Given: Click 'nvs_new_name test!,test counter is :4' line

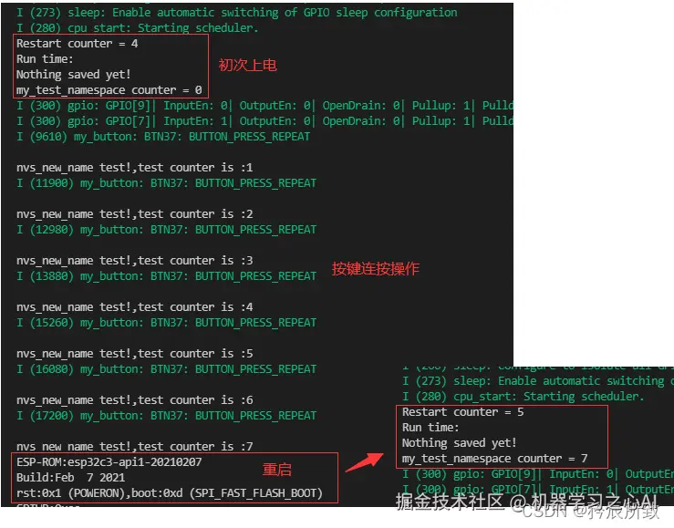Looking at the screenshot, I should 135,307.
